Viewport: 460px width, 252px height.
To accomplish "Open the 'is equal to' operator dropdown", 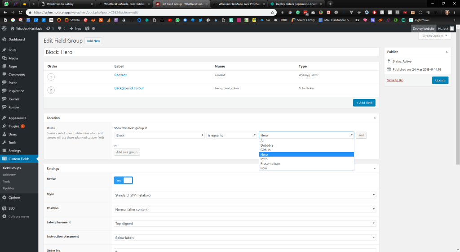I will point(231,135).
